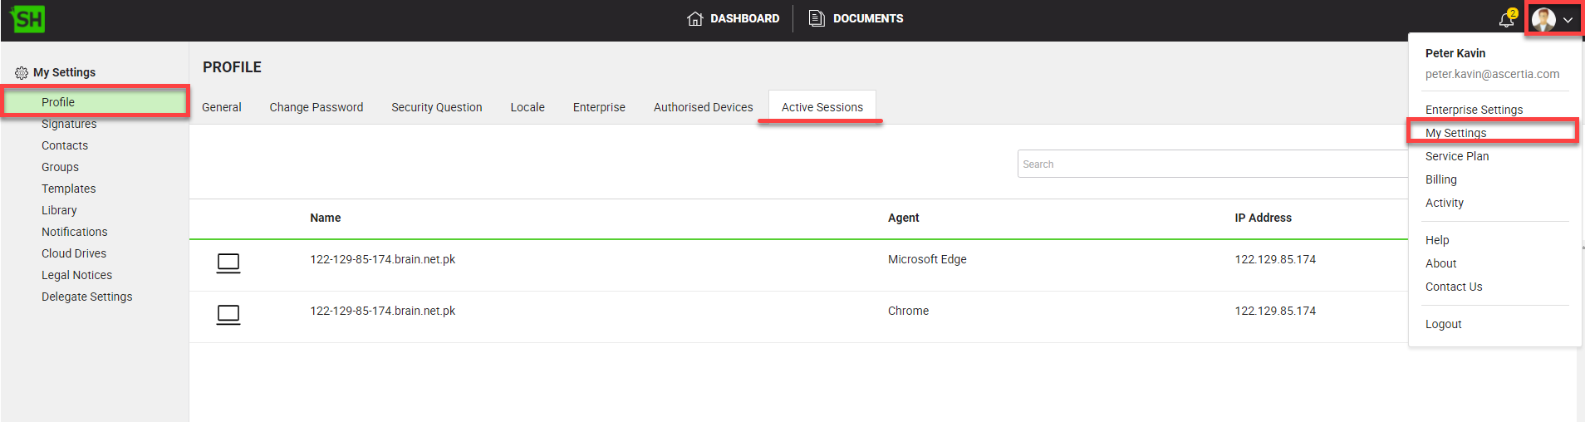Open Cloud Drives settings page
This screenshot has height=422, width=1585.
74,253
